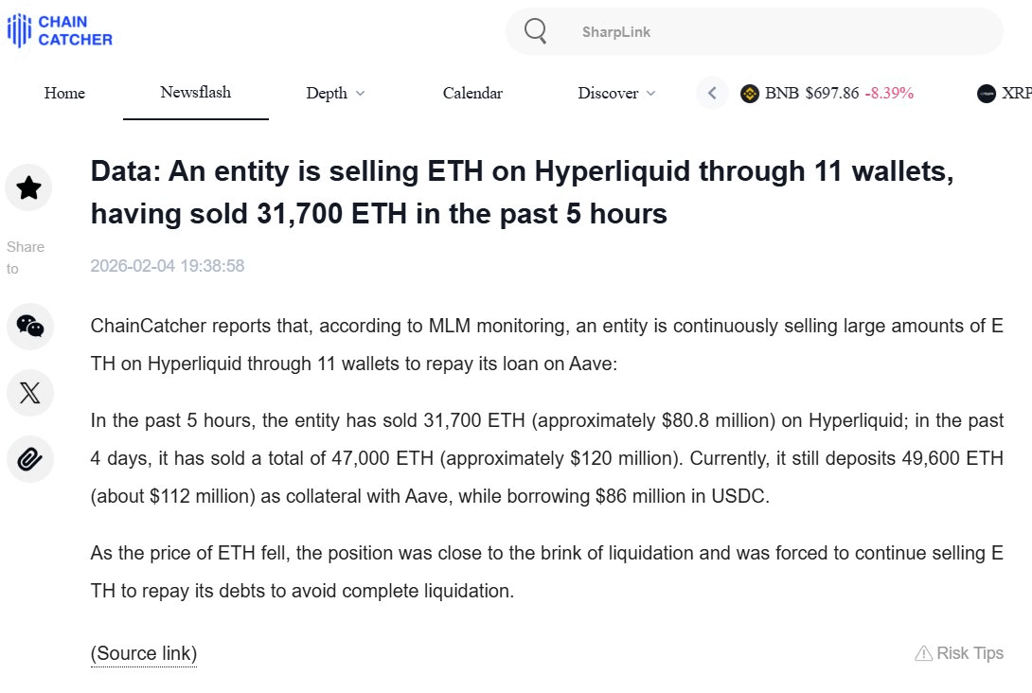Share the article to WeChat
This screenshot has height=693, width=1032.
(29, 327)
